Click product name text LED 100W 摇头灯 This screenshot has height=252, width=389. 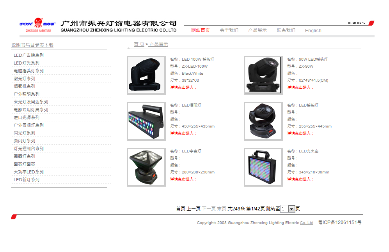point(198,59)
